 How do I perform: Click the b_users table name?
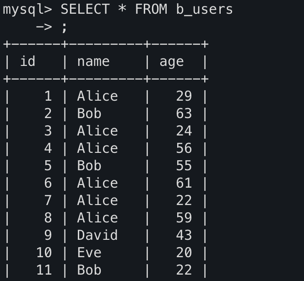204,10
